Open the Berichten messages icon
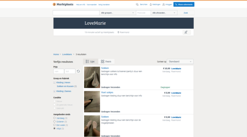The height and width of the screenshot is (137, 247). [137, 5]
